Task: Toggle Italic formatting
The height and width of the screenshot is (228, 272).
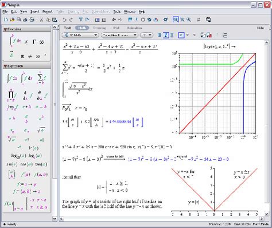Action: 166,35
